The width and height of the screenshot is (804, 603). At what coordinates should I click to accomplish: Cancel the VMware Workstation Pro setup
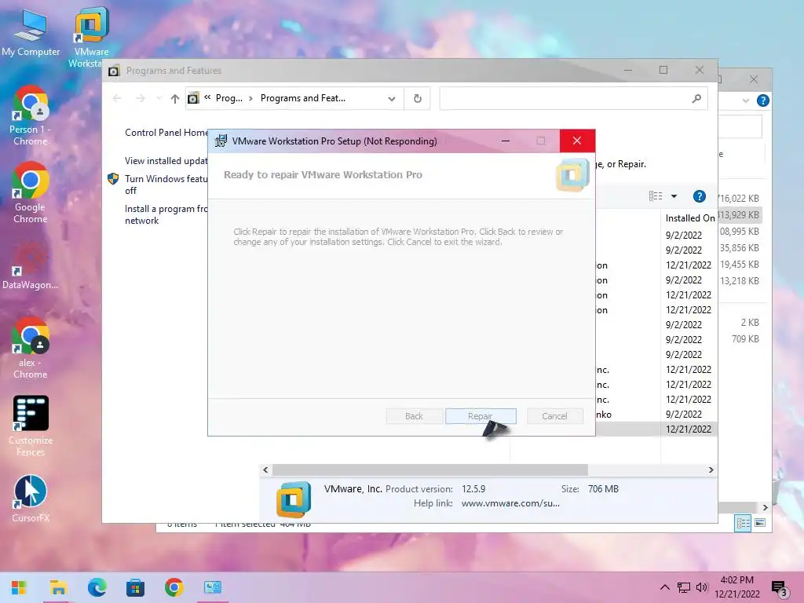[554, 416]
